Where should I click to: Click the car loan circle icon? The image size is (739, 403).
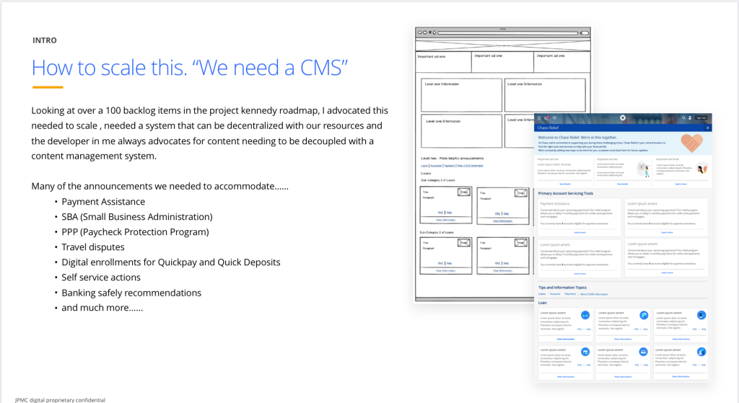[585, 315]
